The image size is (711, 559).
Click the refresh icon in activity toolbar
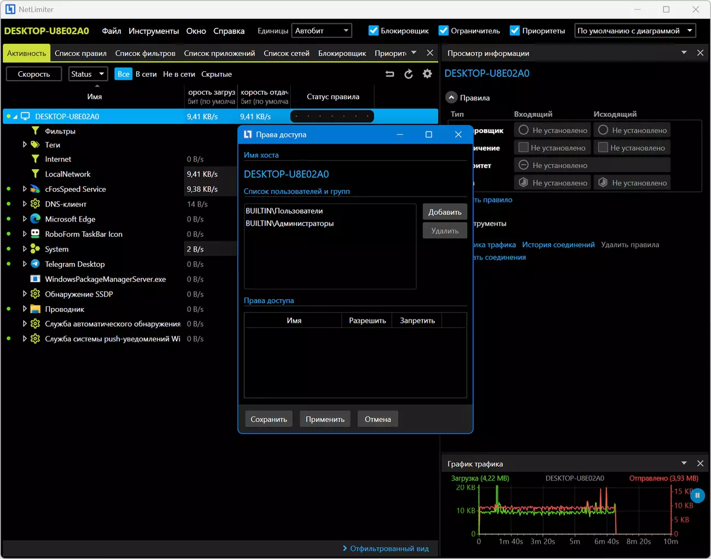409,74
